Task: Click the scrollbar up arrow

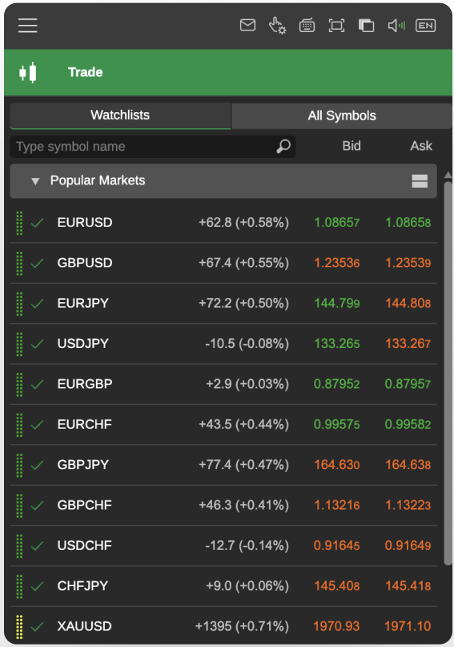Action: point(448,175)
